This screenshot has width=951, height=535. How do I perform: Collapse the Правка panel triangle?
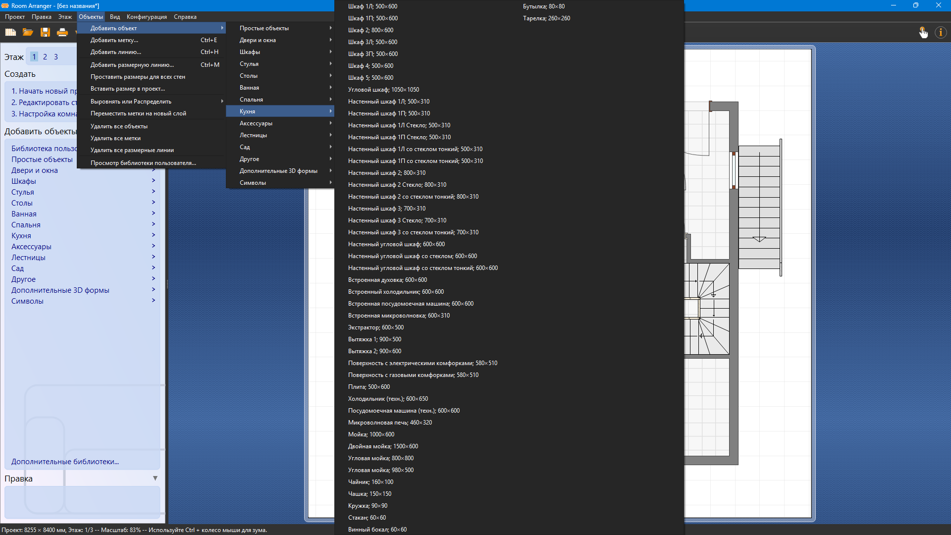pos(155,479)
